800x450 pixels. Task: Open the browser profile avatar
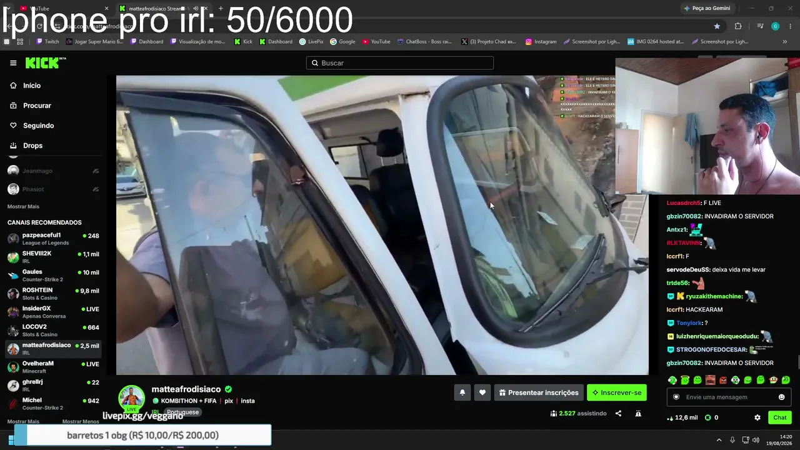pos(775,26)
